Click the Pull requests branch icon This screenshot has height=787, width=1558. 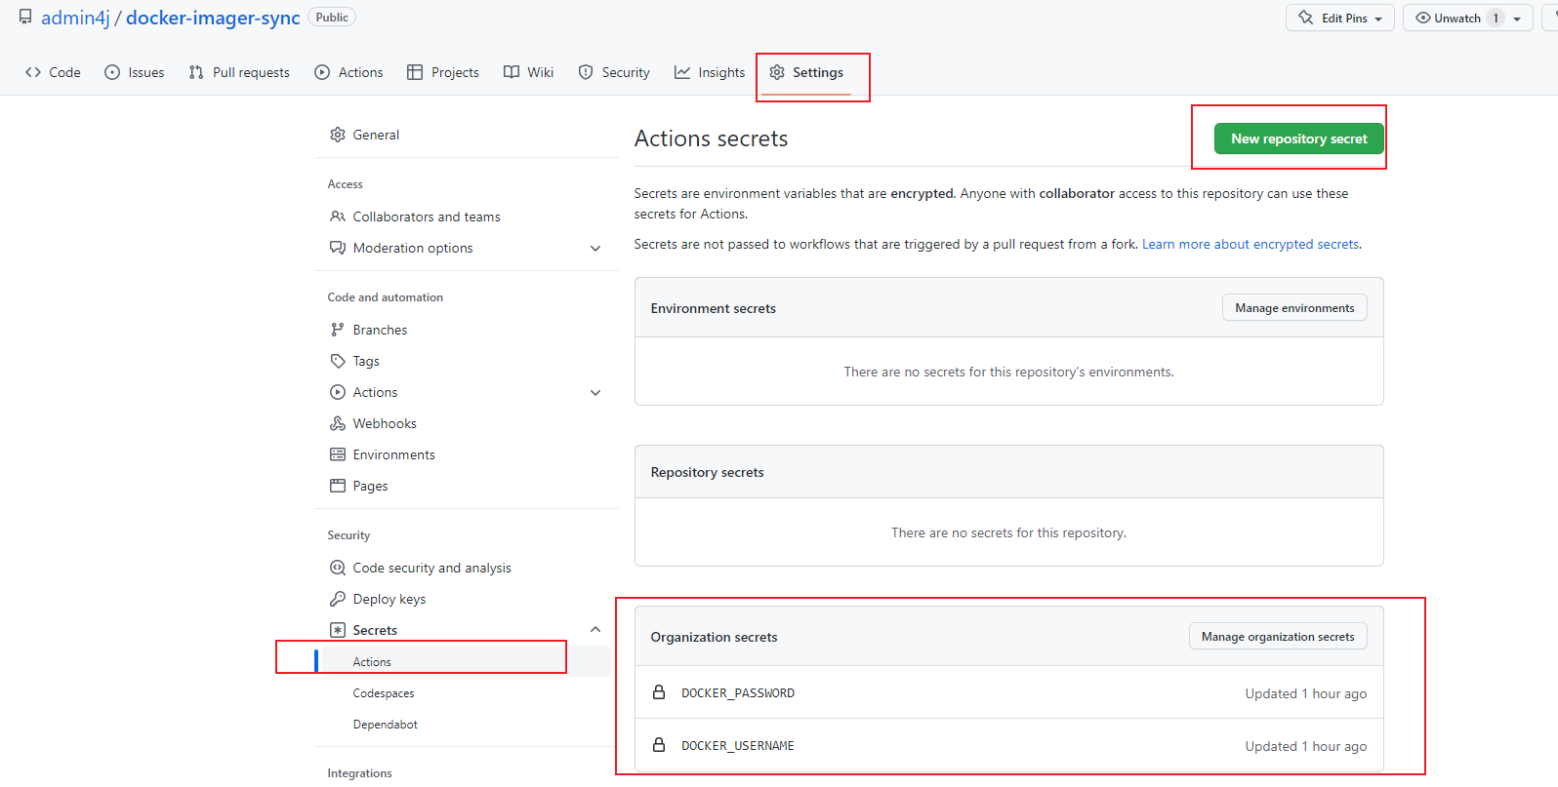click(196, 72)
